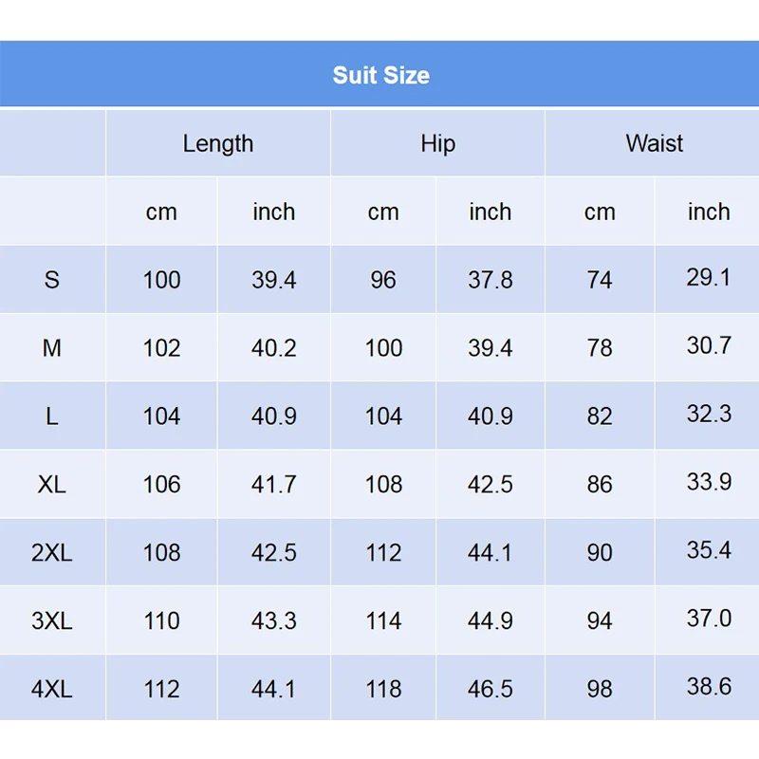Image resolution: width=759 pixels, height=759 pixels.
Task: Click the 29.1 waist inch cell
Action: [x=708, y=279]
